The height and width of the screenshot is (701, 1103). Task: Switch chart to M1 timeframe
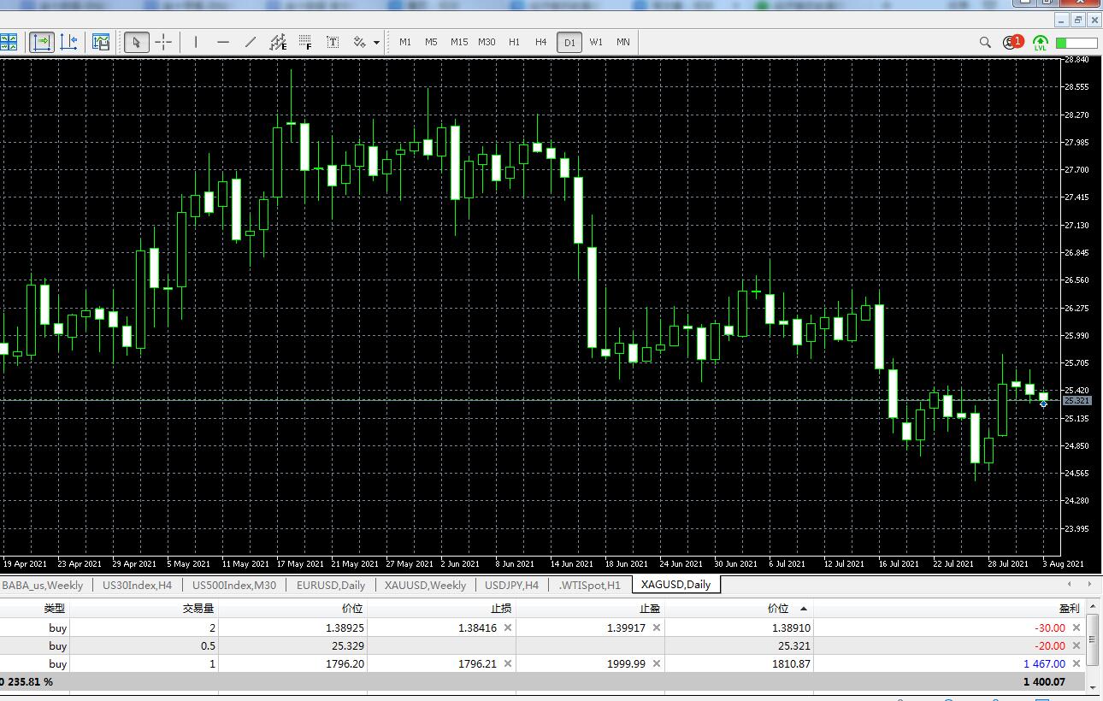pyautogui.click(x=405, y=42)
